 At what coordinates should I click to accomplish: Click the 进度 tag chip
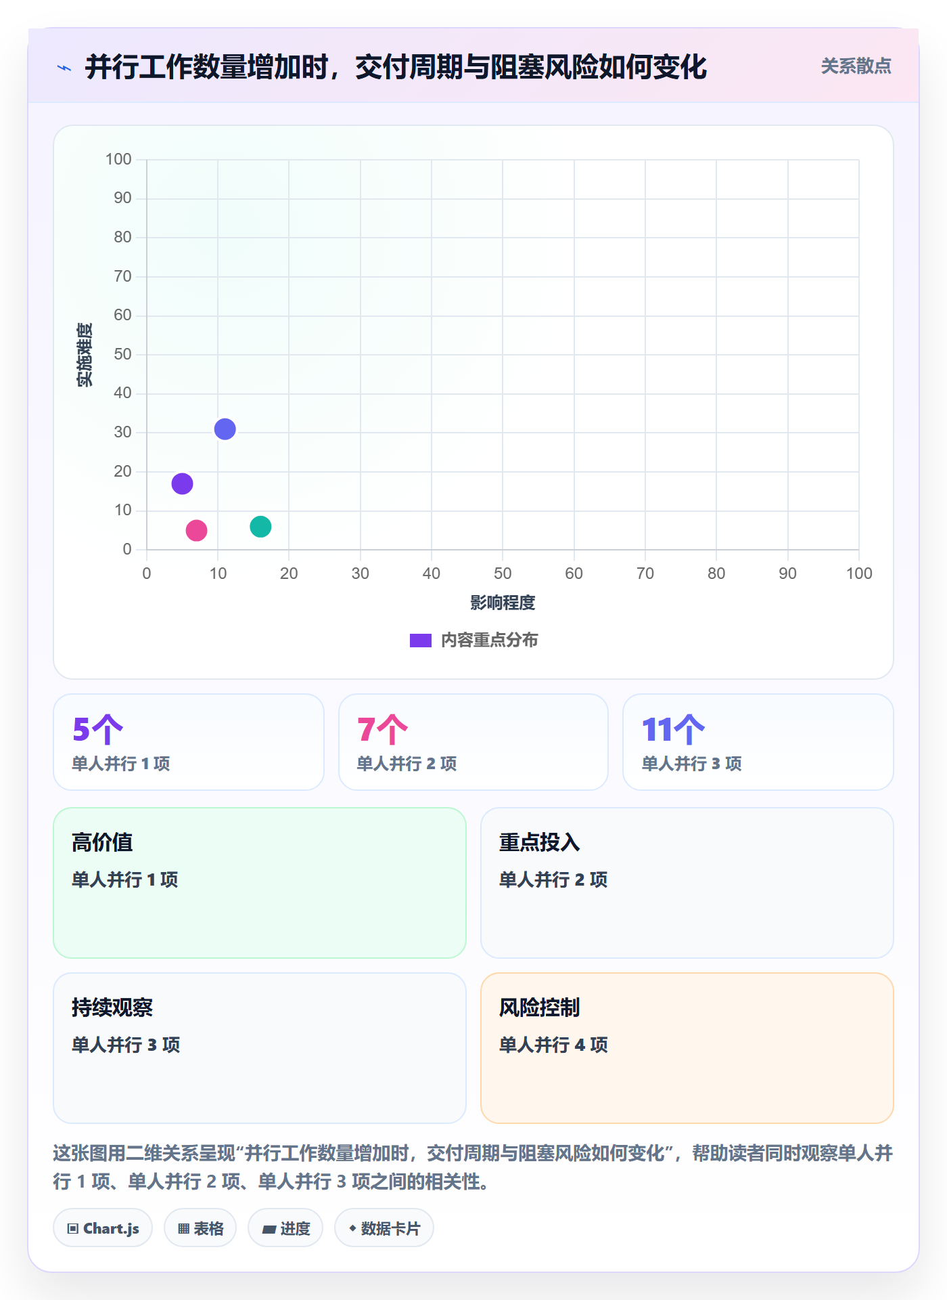[285, 1228]
